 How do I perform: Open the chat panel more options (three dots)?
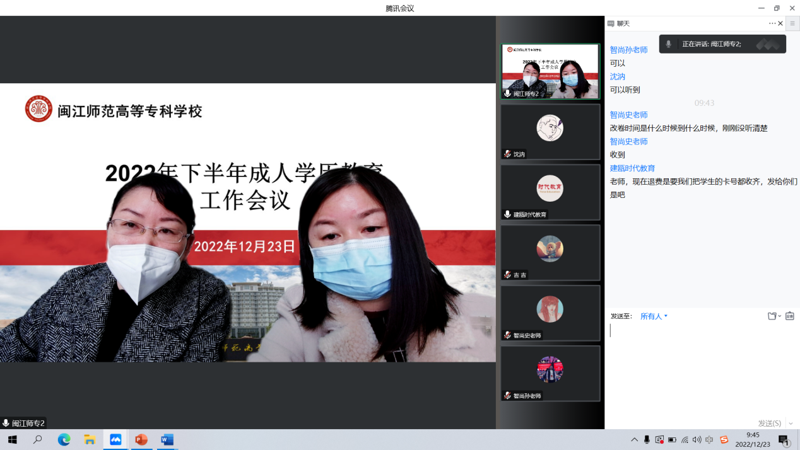tap(772, 23)
